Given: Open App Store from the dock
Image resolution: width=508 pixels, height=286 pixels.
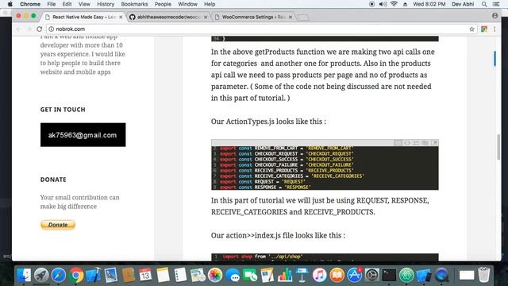Looking at the screenshot, I should point(355,276).
